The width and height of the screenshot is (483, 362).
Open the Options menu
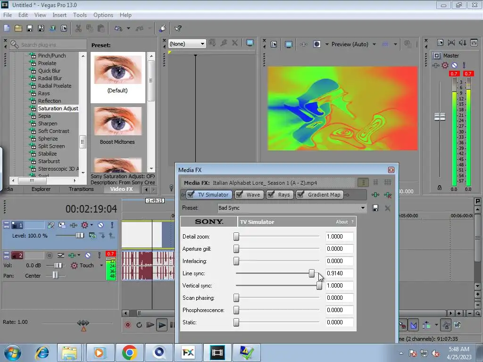pyautogui.click(x=103, y=15)
